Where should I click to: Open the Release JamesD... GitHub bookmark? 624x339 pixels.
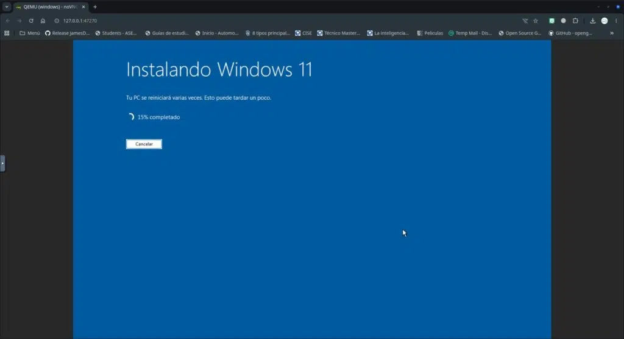click(67, 33)
